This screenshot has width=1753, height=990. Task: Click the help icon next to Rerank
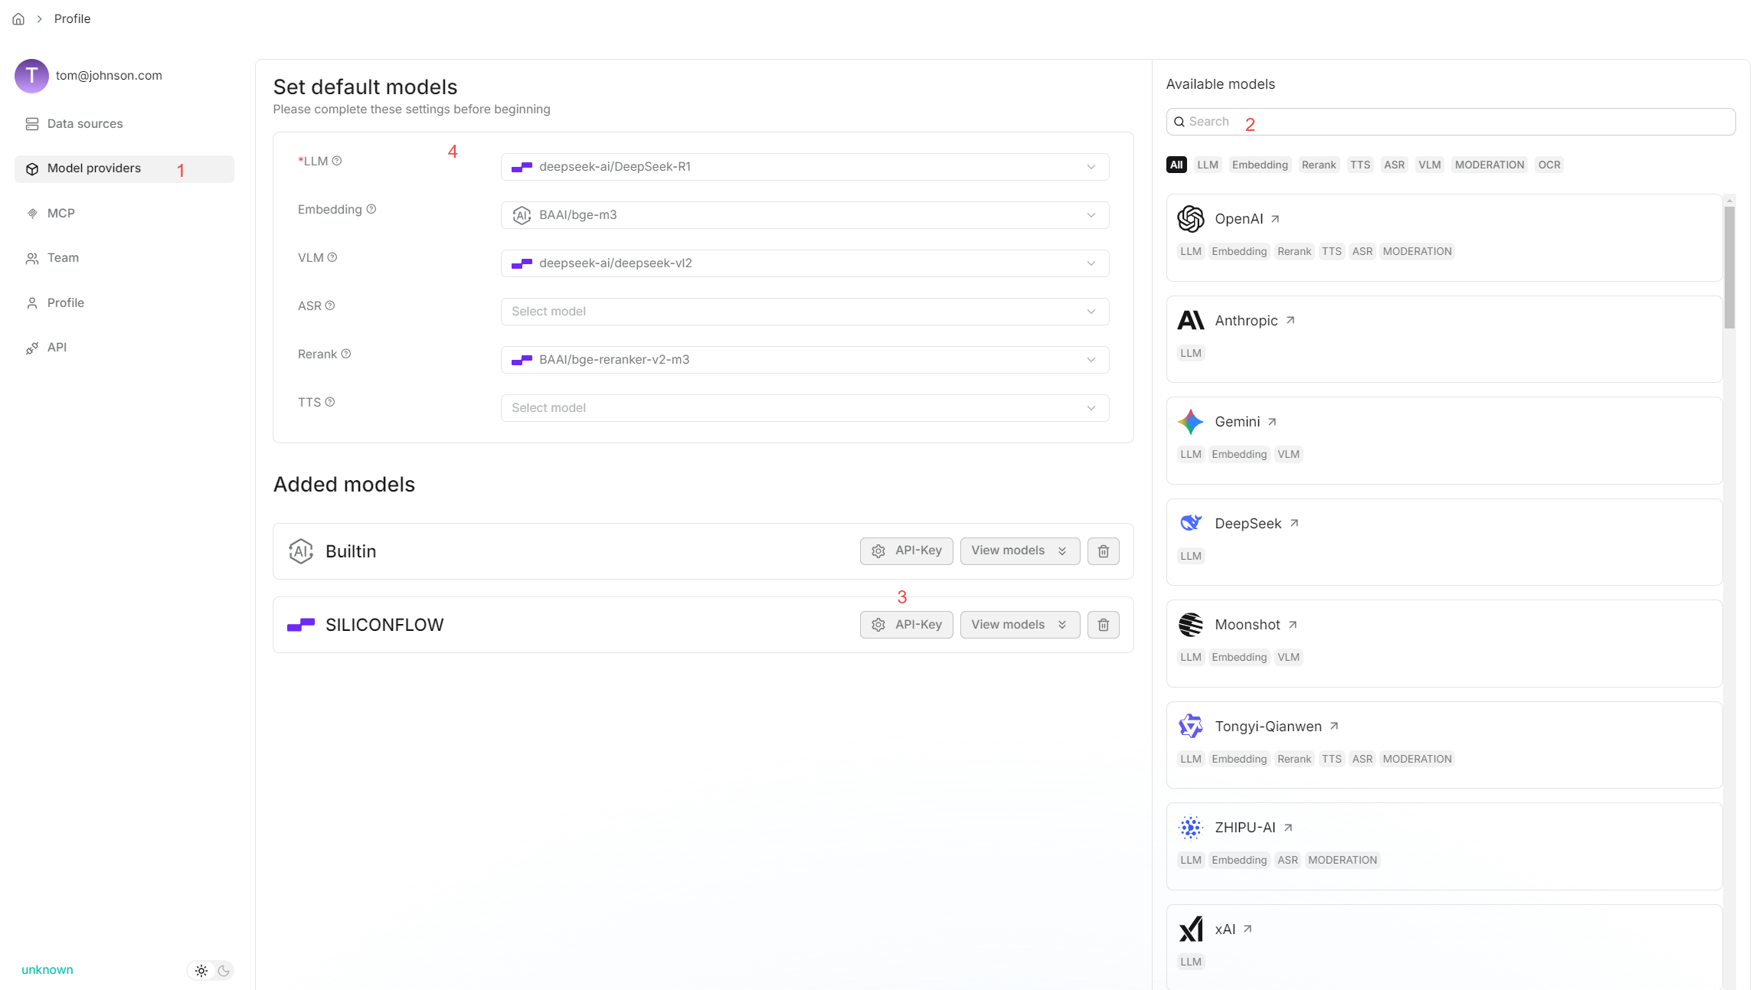click(x=346, y=354)
